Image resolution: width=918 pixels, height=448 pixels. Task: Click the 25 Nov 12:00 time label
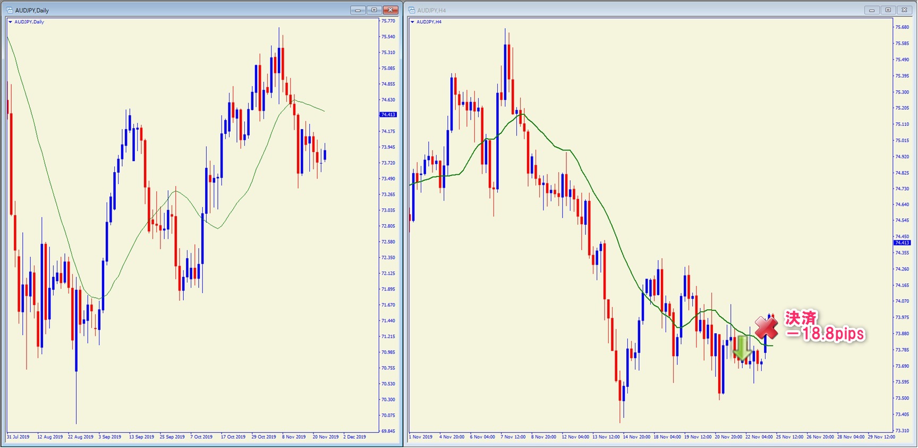(789, 437)
